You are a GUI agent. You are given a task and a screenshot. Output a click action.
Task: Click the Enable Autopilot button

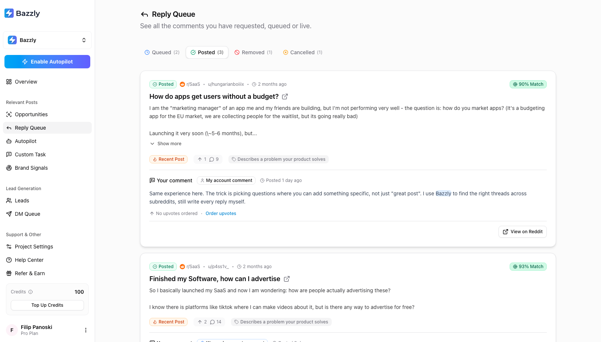(47, 62)
